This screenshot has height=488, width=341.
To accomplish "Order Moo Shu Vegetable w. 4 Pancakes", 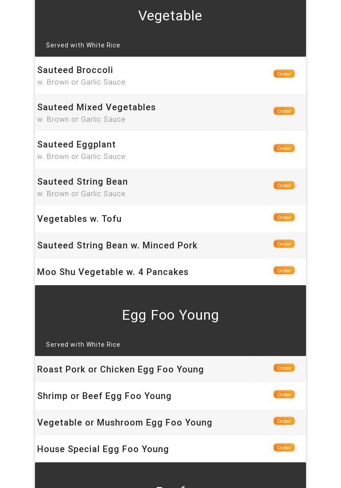I will (x=284, y=271).
